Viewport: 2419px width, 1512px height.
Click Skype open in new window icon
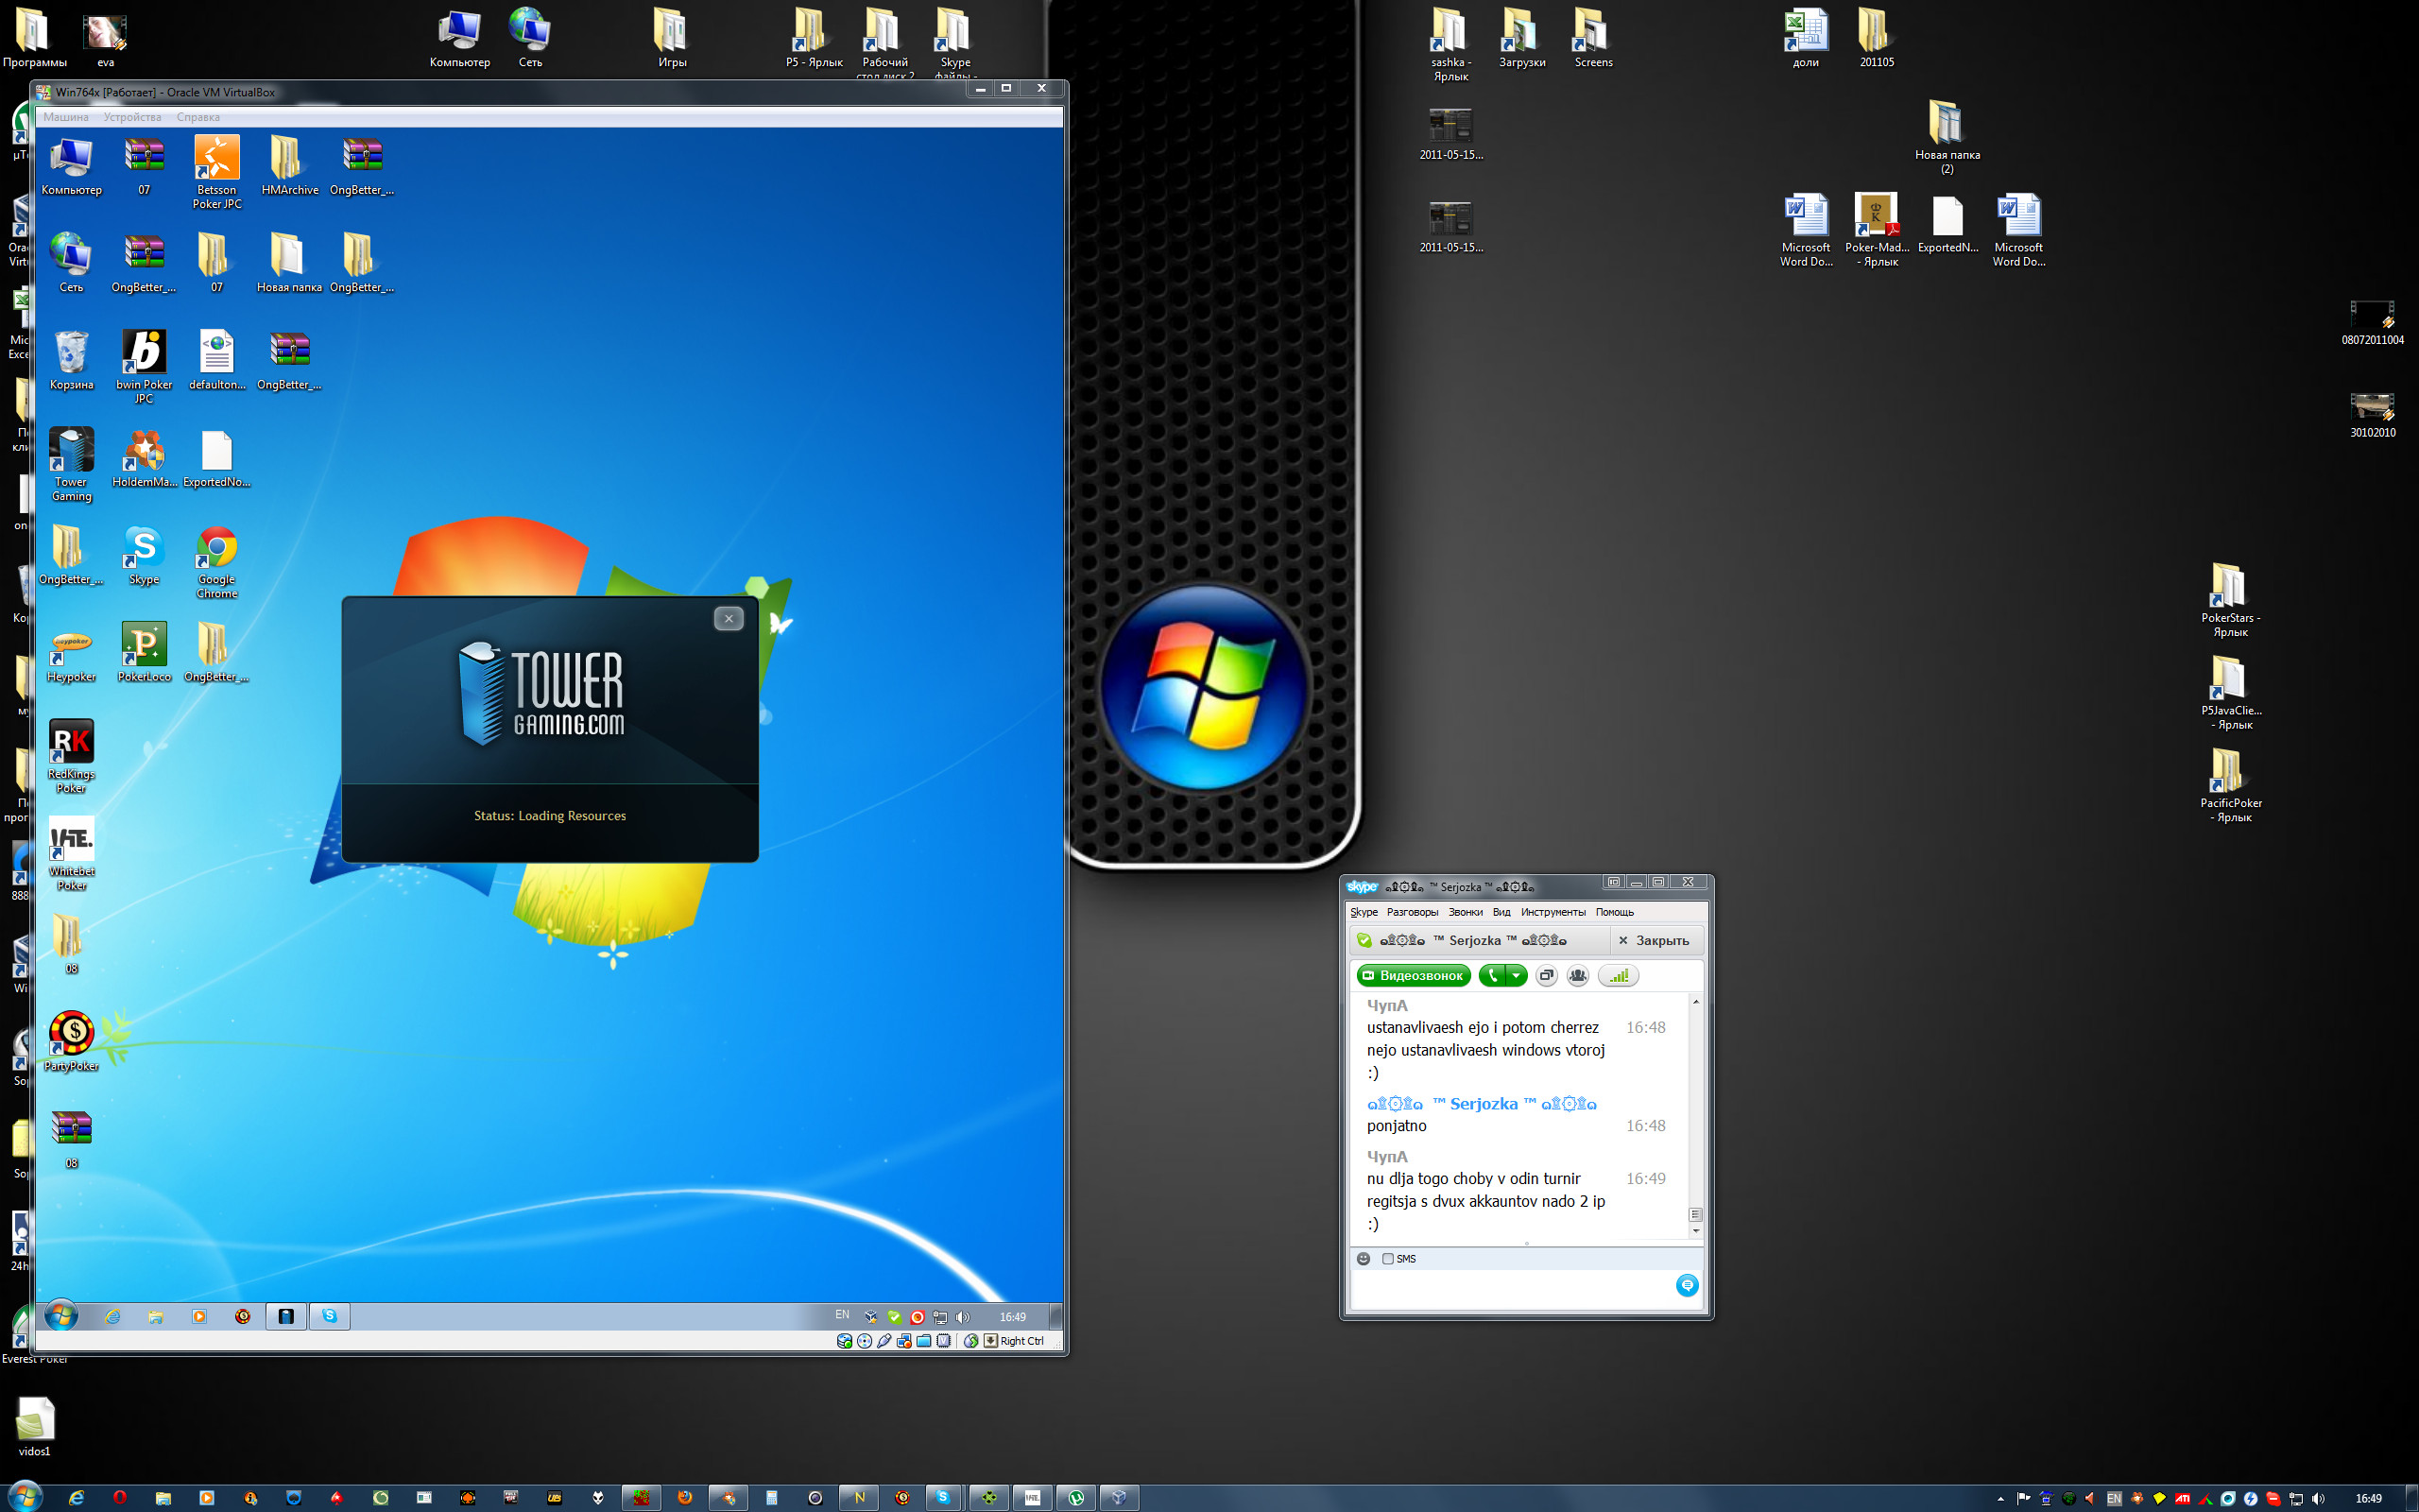(1546, 975)
